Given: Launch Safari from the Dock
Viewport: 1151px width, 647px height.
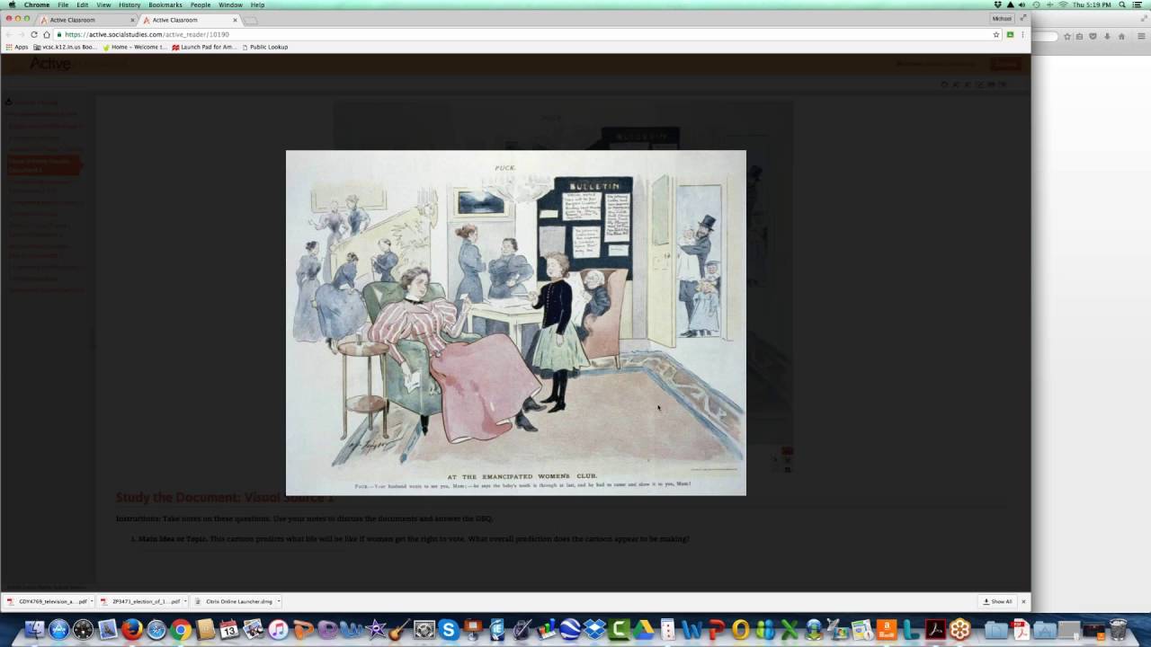Looking at the screenshot, I should [x=156, y=629].
